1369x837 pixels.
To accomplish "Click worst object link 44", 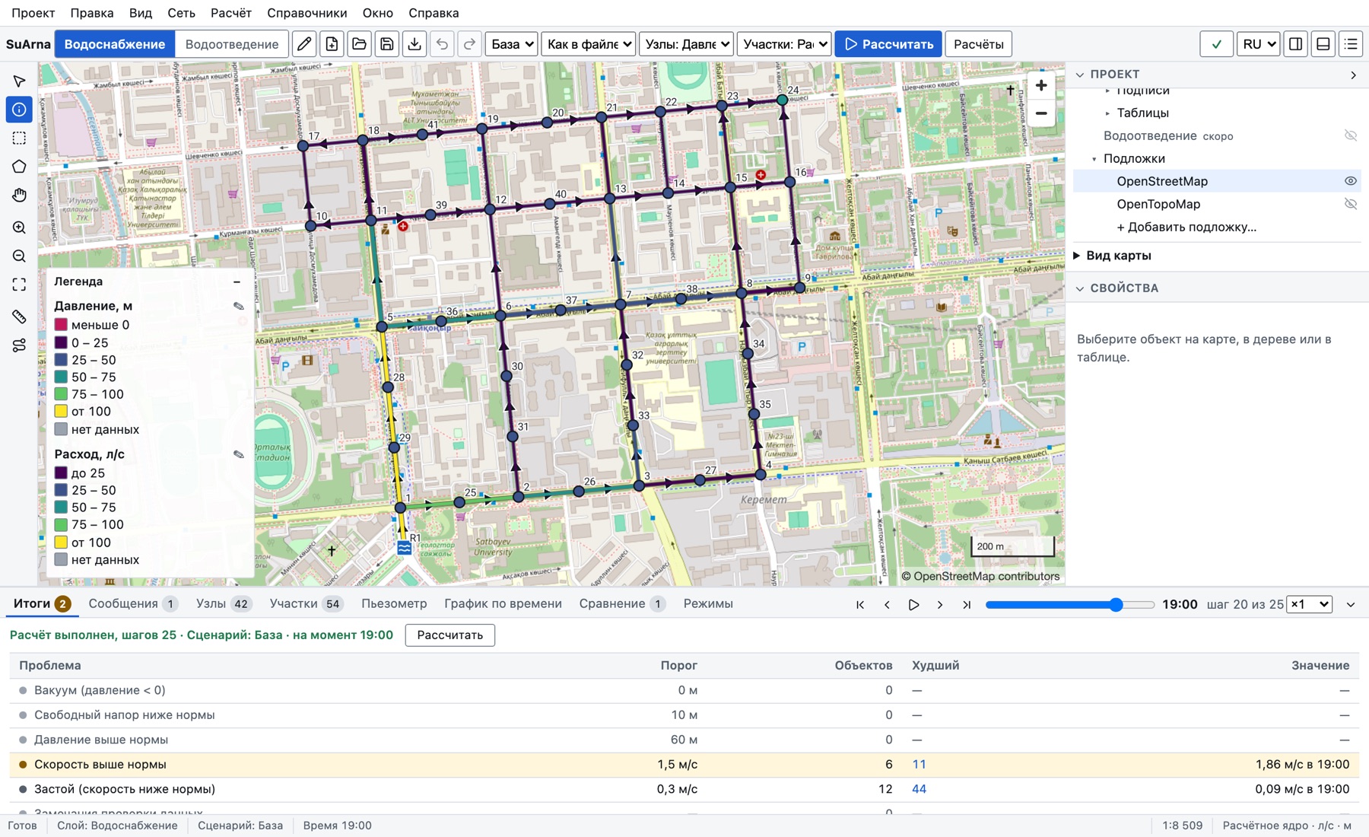I will [919, 789].
